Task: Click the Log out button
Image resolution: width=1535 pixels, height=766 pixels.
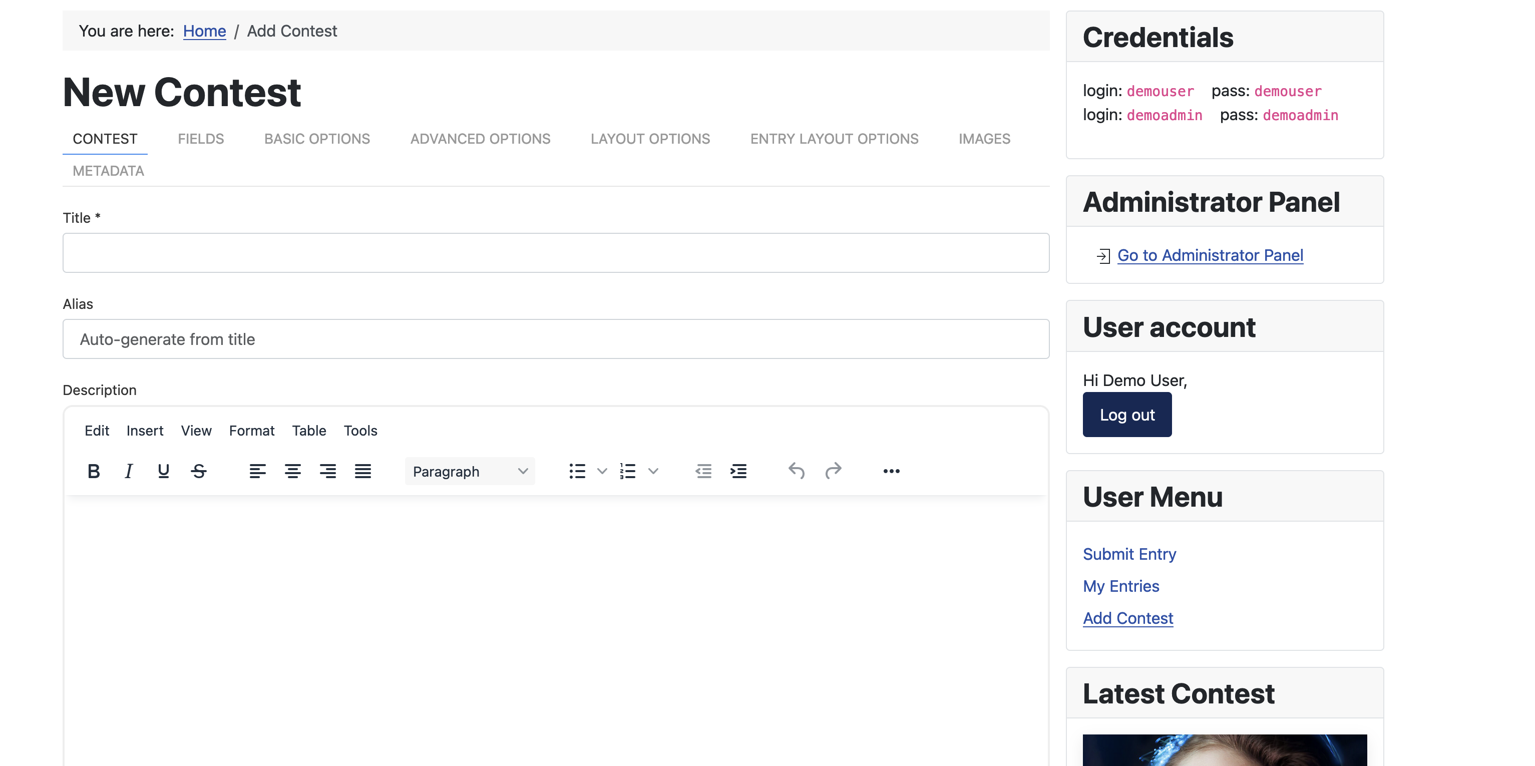Action: tap(1127, 415)
